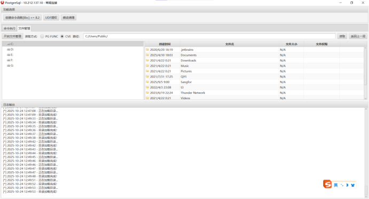The height and width of the screenshot is (199, 369).
Task: Select the C: drive tree row
Action: pyautogui.click(x=73, y=44)
